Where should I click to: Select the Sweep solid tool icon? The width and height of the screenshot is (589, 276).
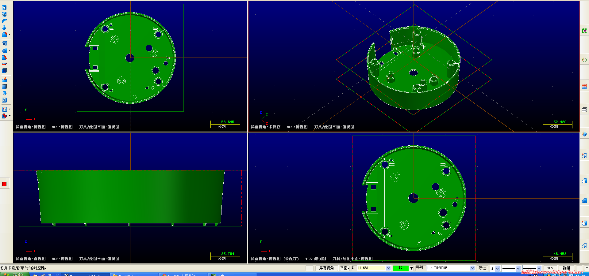pyautogui.click(x=4, y=21)
